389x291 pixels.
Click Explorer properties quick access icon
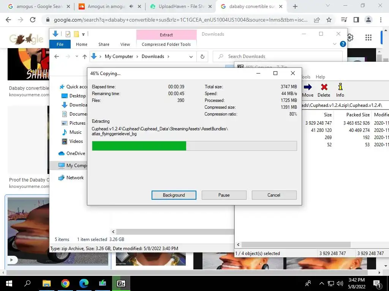click(68, 34)
